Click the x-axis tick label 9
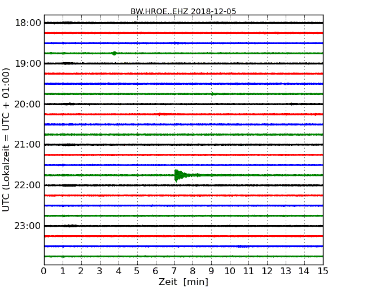Screen dimensions: 367x294 point(211,271)
